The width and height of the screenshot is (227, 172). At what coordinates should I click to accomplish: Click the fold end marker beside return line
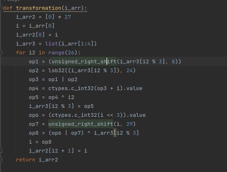1,160
